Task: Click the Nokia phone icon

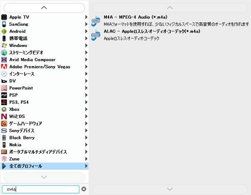Action: 4,145
